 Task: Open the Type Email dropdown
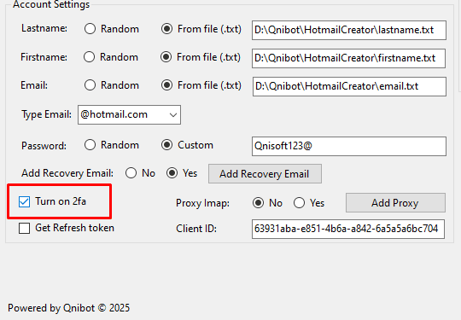point(129,114)
